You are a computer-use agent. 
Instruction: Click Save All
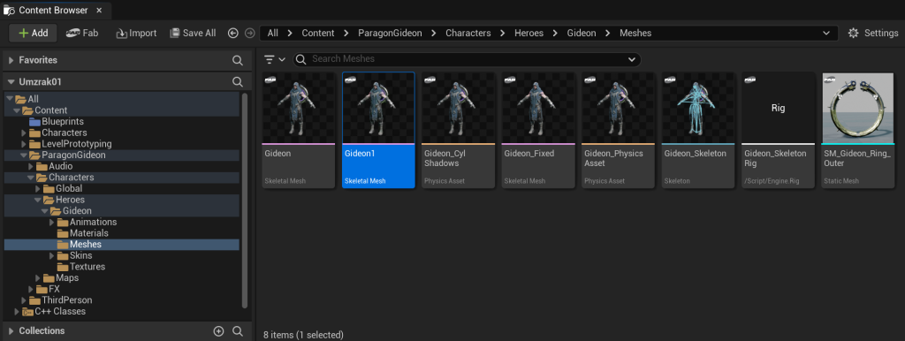[193, 33]
